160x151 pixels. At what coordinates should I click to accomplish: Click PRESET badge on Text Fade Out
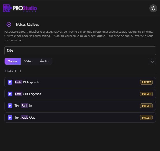[146, 118]
